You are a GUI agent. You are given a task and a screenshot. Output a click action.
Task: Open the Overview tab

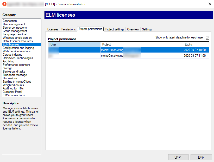point(133,29)
